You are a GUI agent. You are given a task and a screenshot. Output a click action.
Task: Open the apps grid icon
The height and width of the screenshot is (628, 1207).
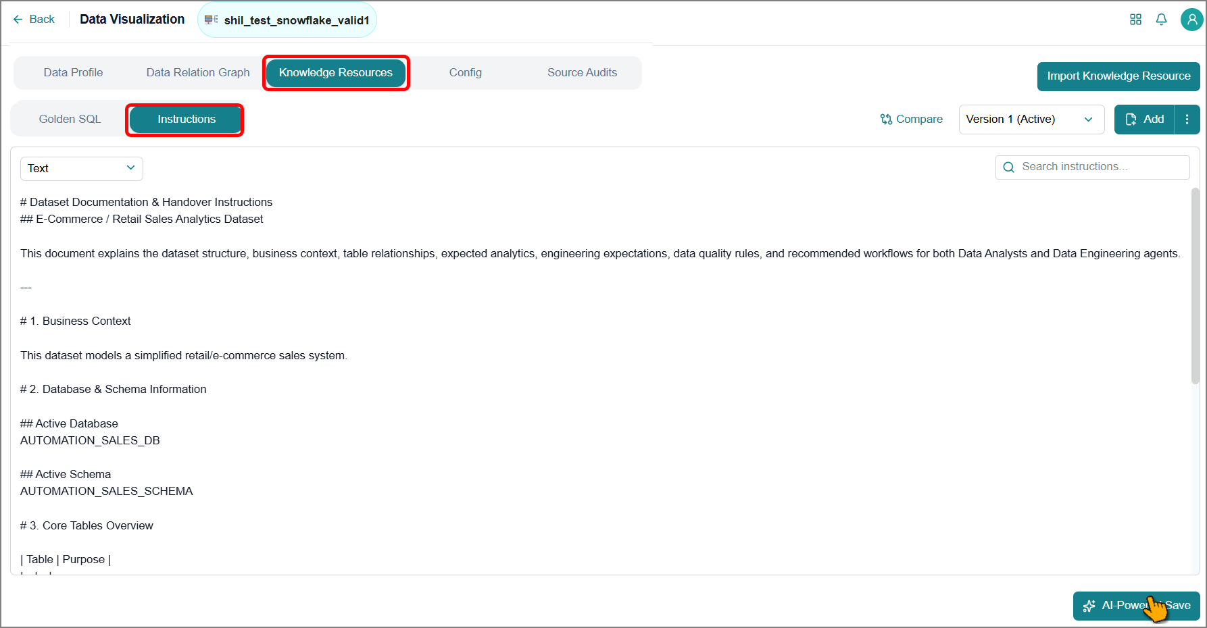[1135, 20]
